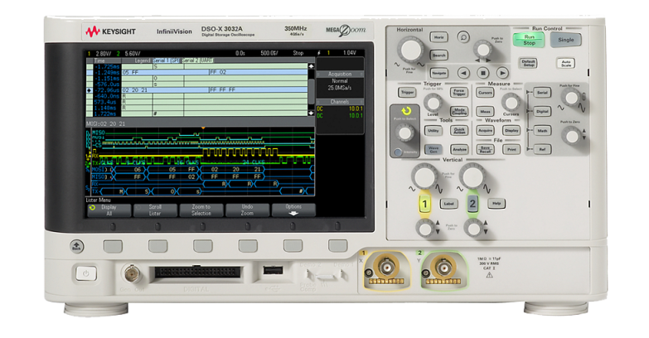
Task: Click the Utility key
Action: (433, 131)
